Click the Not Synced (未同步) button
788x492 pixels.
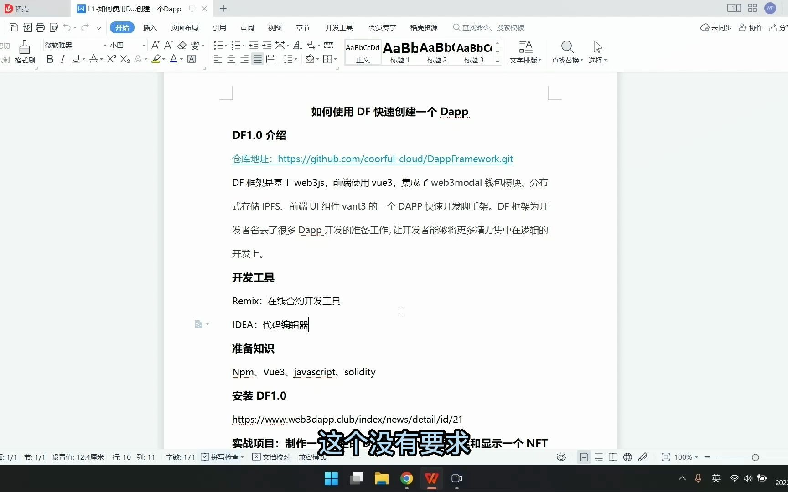716,27
